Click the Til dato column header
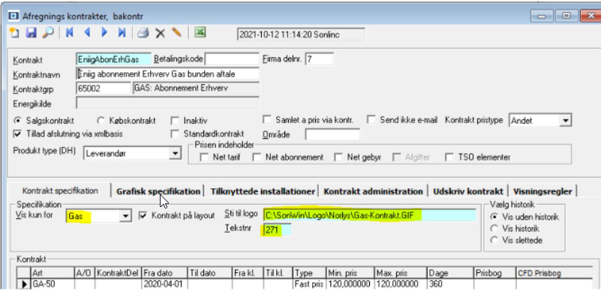This screenshot has height=294, width=601. (209, 273)
